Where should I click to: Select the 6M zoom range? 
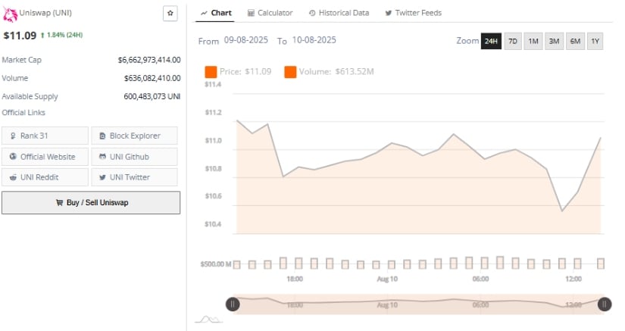pyautogui.click(x=575, y=41)
